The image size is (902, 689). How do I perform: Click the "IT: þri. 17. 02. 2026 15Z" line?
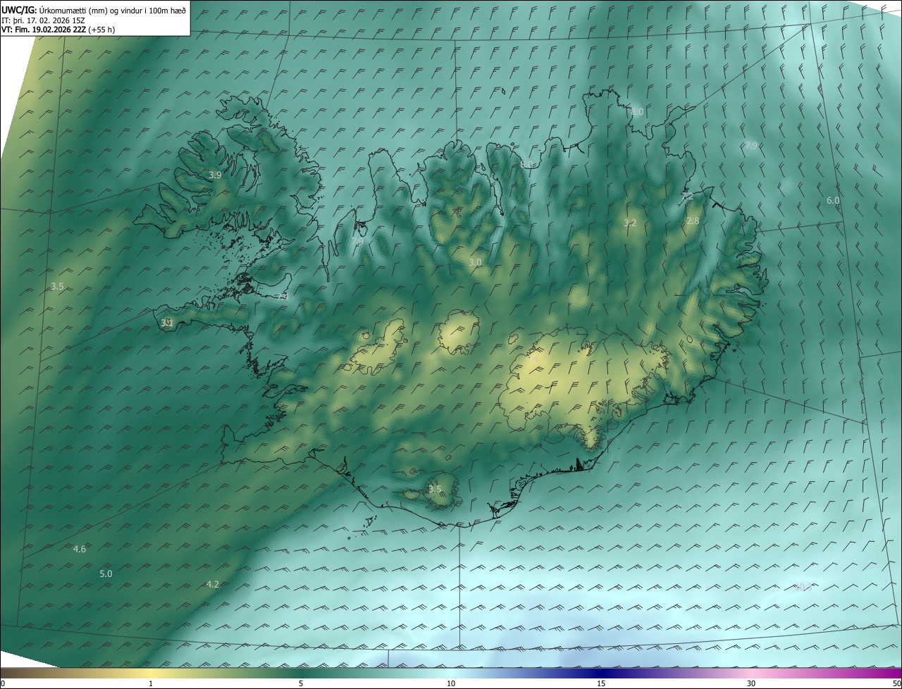[x=43, y=20]
